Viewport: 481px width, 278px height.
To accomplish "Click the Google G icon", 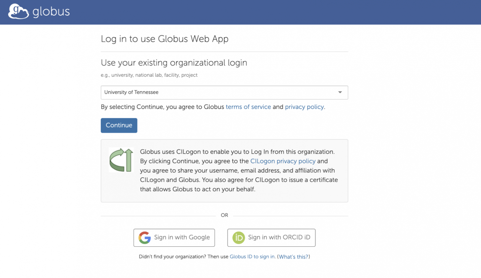I will [145, 238].
